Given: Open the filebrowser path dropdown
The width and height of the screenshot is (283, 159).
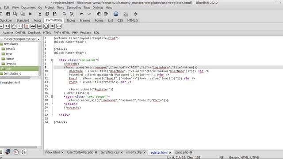Looking at the screenshot, I should click(38, 39).
